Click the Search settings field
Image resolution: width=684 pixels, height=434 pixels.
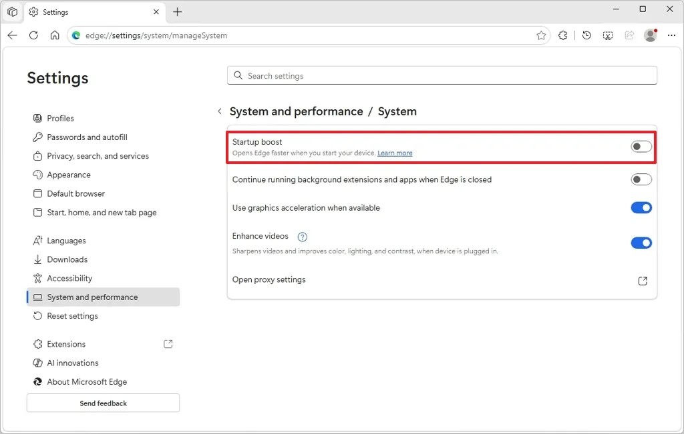coord(441,75)
